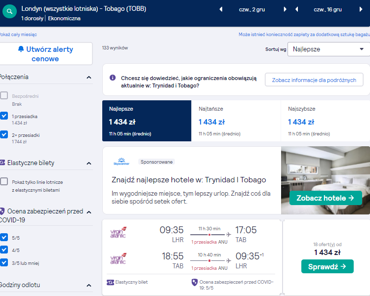Uncheck the 2+ przesiadki filter
370x296 pixels.
4,134
